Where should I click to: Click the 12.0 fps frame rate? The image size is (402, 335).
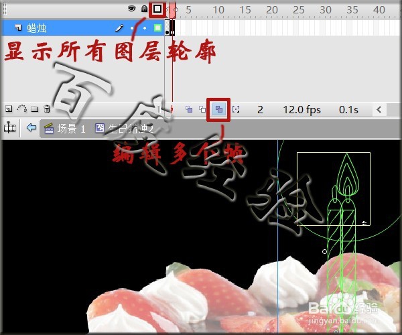[301, 110]
